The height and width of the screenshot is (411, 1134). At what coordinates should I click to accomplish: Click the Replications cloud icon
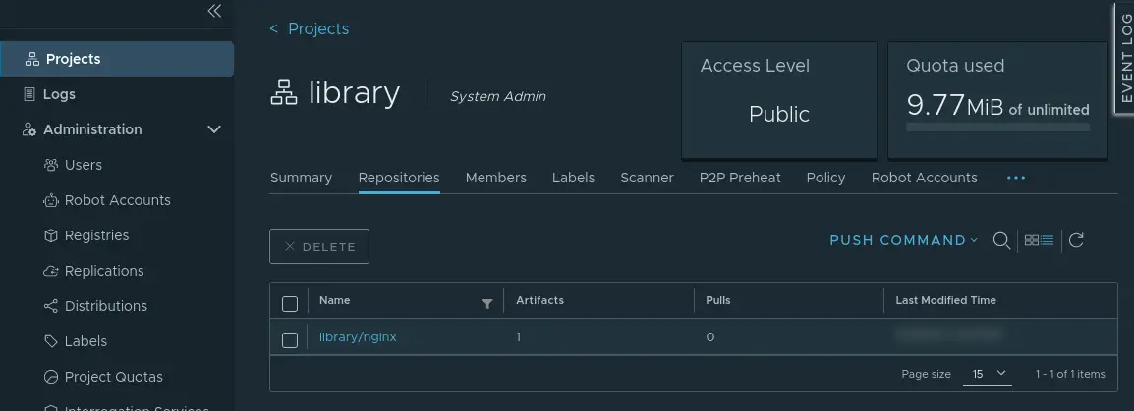coord(51,271)
